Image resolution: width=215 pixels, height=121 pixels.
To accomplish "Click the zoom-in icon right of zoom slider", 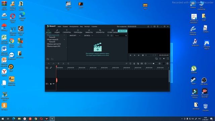I will point(160,64).
